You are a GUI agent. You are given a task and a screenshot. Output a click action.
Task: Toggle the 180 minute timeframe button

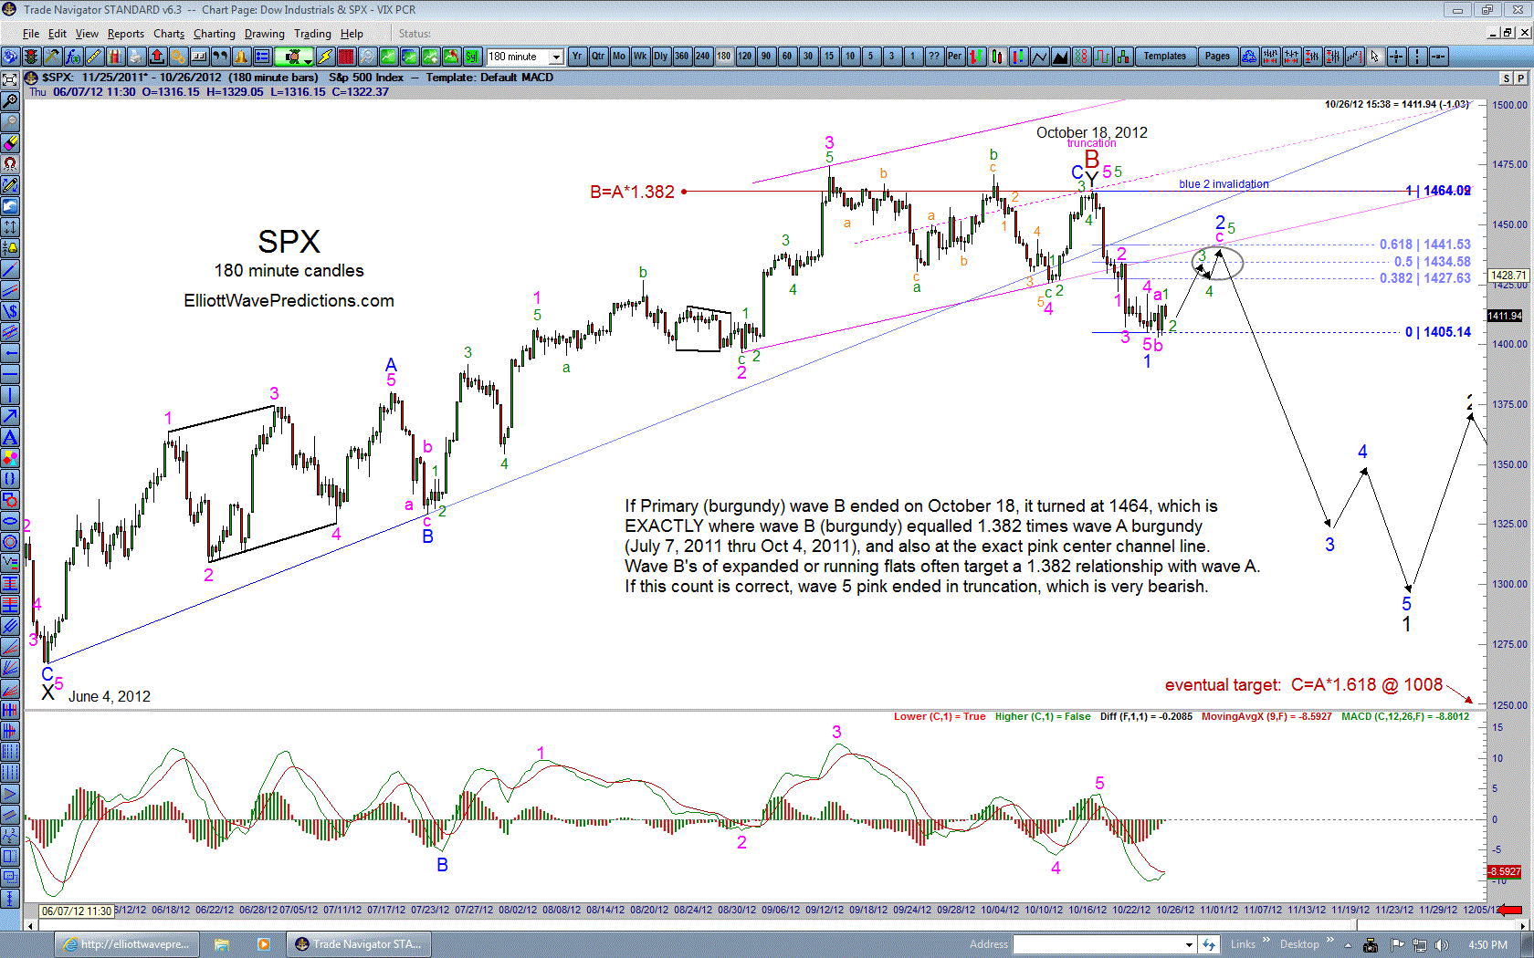pos(724,57)
